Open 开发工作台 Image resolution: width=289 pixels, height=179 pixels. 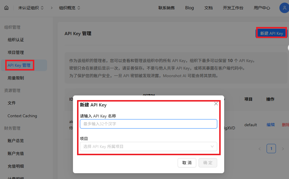[233, 8]
